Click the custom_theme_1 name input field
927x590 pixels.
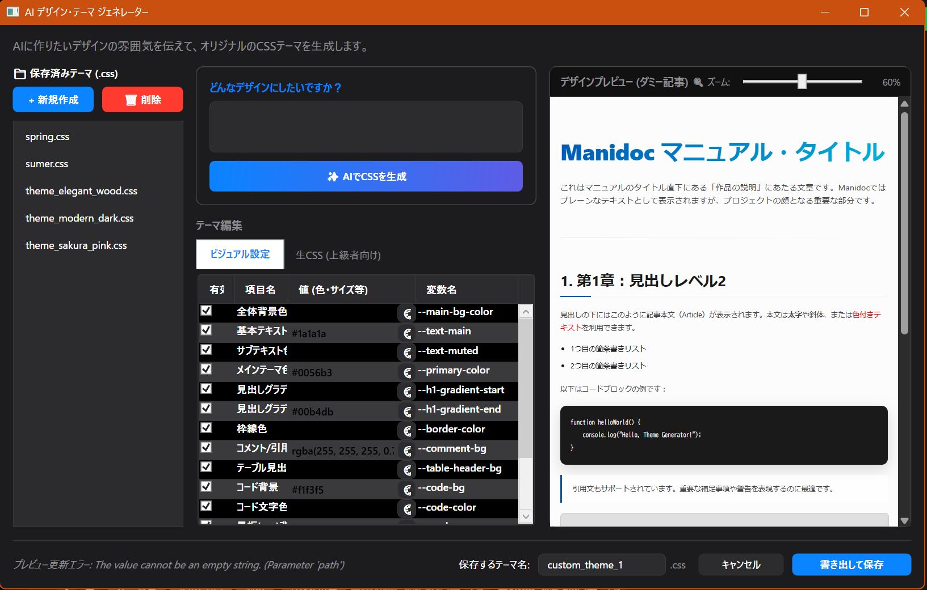tap(601, 564)
